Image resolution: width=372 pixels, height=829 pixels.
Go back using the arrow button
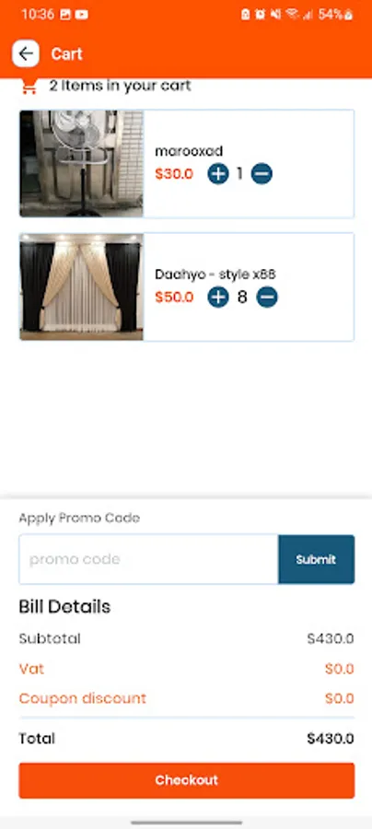(26, 53)
